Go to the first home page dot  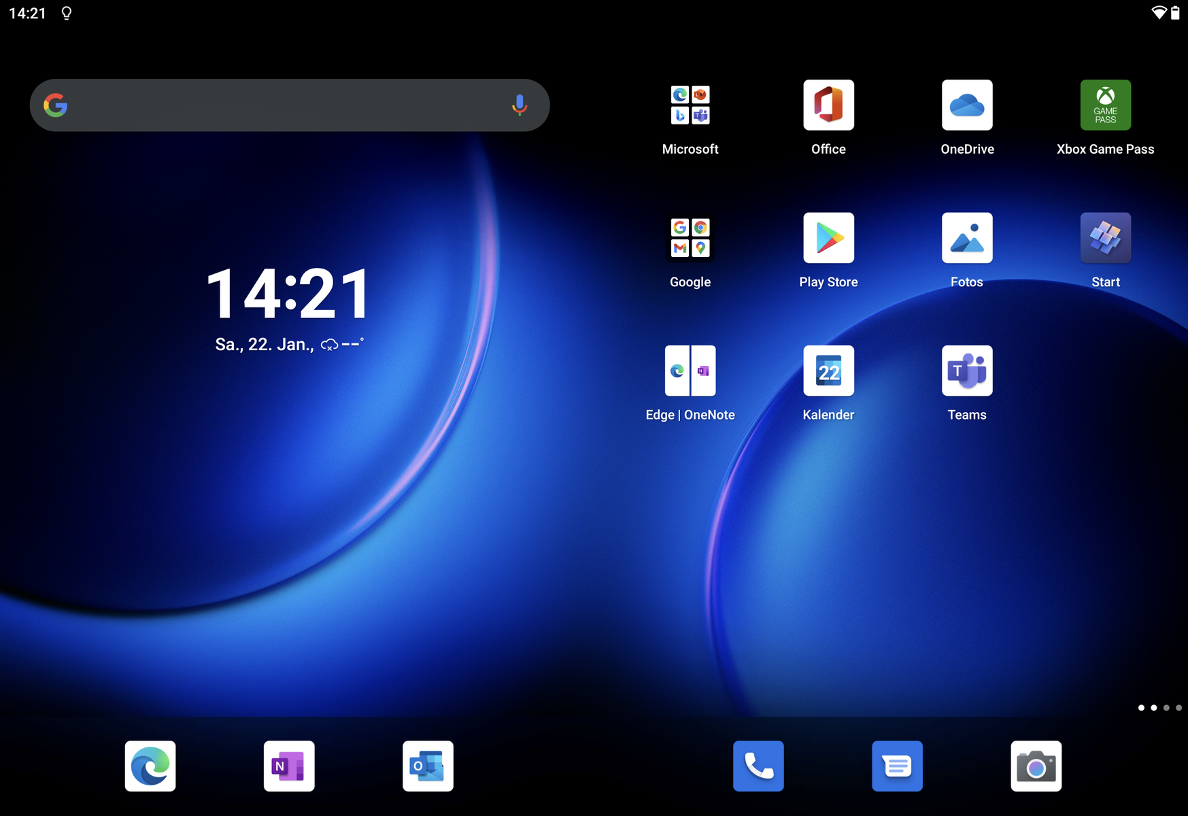pos(1141,708)
